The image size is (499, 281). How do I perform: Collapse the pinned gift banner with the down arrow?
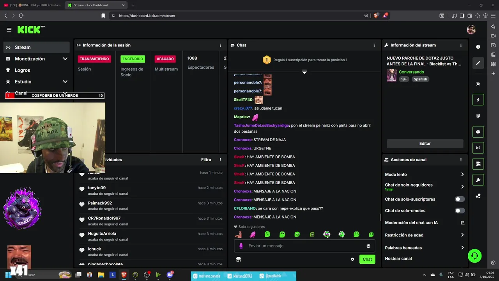(x=304, y=72)
